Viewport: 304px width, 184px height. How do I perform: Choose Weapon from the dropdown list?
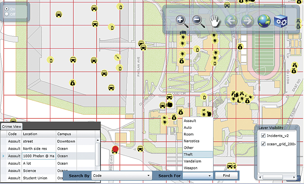click(198, 168)
